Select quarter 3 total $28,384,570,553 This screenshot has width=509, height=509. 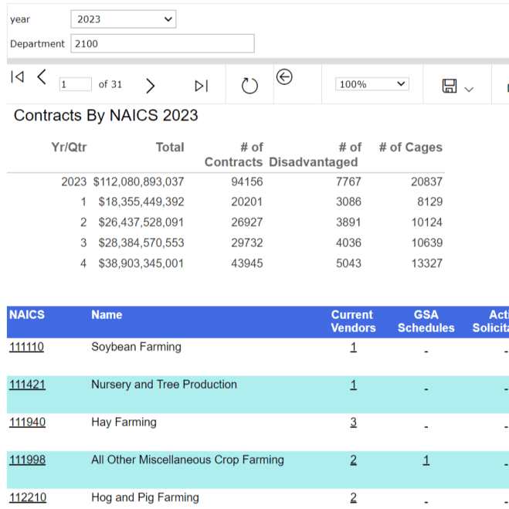click(141, 243)
